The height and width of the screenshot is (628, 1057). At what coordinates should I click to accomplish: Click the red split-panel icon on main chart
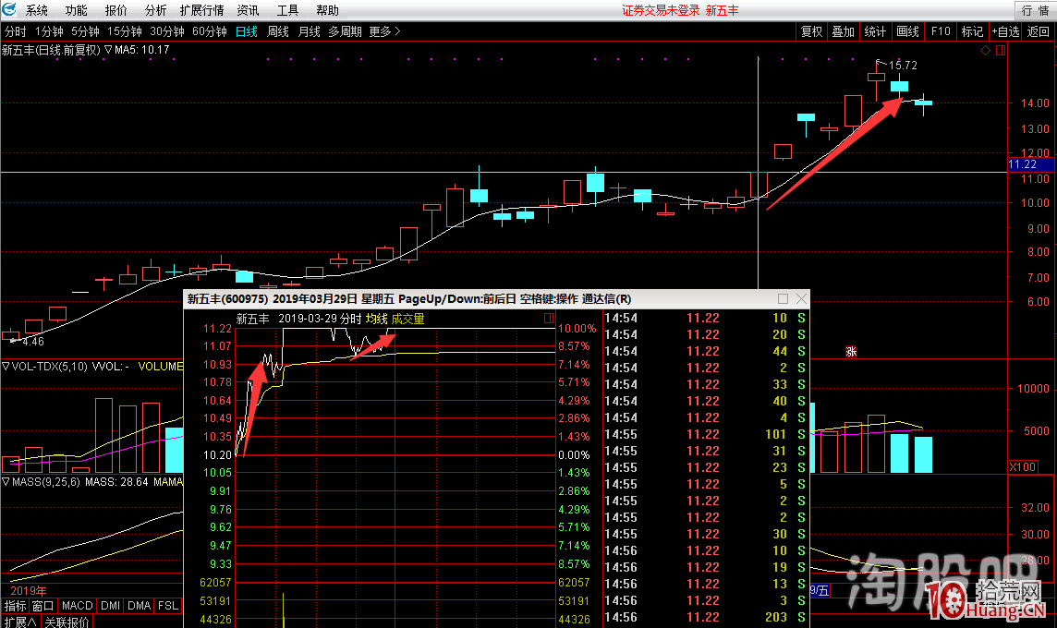(x=1001, y=51)
